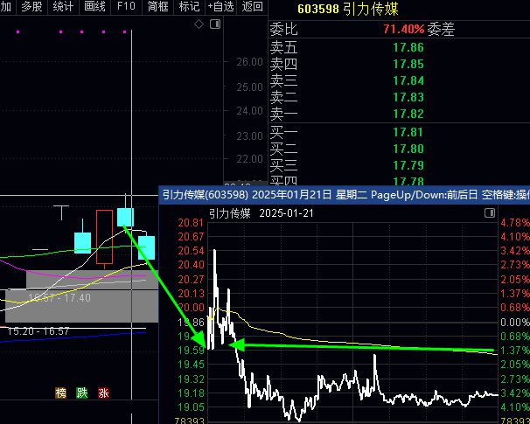Click the 榜 ranking badge
Image resolution: width=530 pixels, height=424 pixels.
click(x=61, y=393)
